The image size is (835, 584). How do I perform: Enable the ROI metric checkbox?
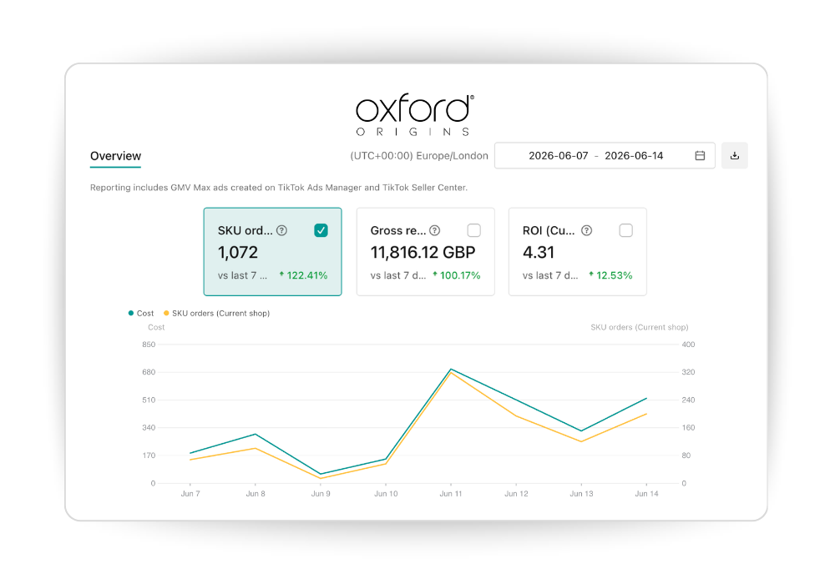[626, 230]
